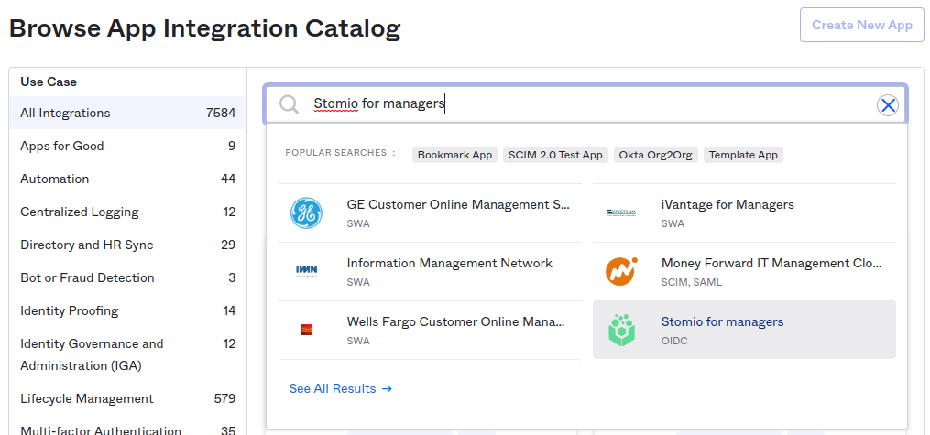930x435 pixels.
Task: Select SCIM 2.0 Test App chip
Action: click(x=555, y=155)
